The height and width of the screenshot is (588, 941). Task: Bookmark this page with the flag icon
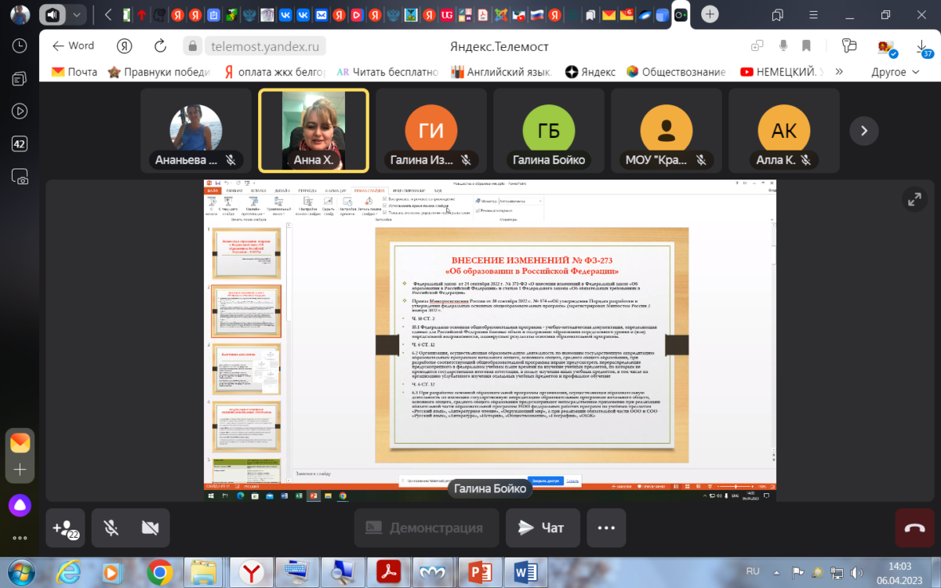coord(806,46)
